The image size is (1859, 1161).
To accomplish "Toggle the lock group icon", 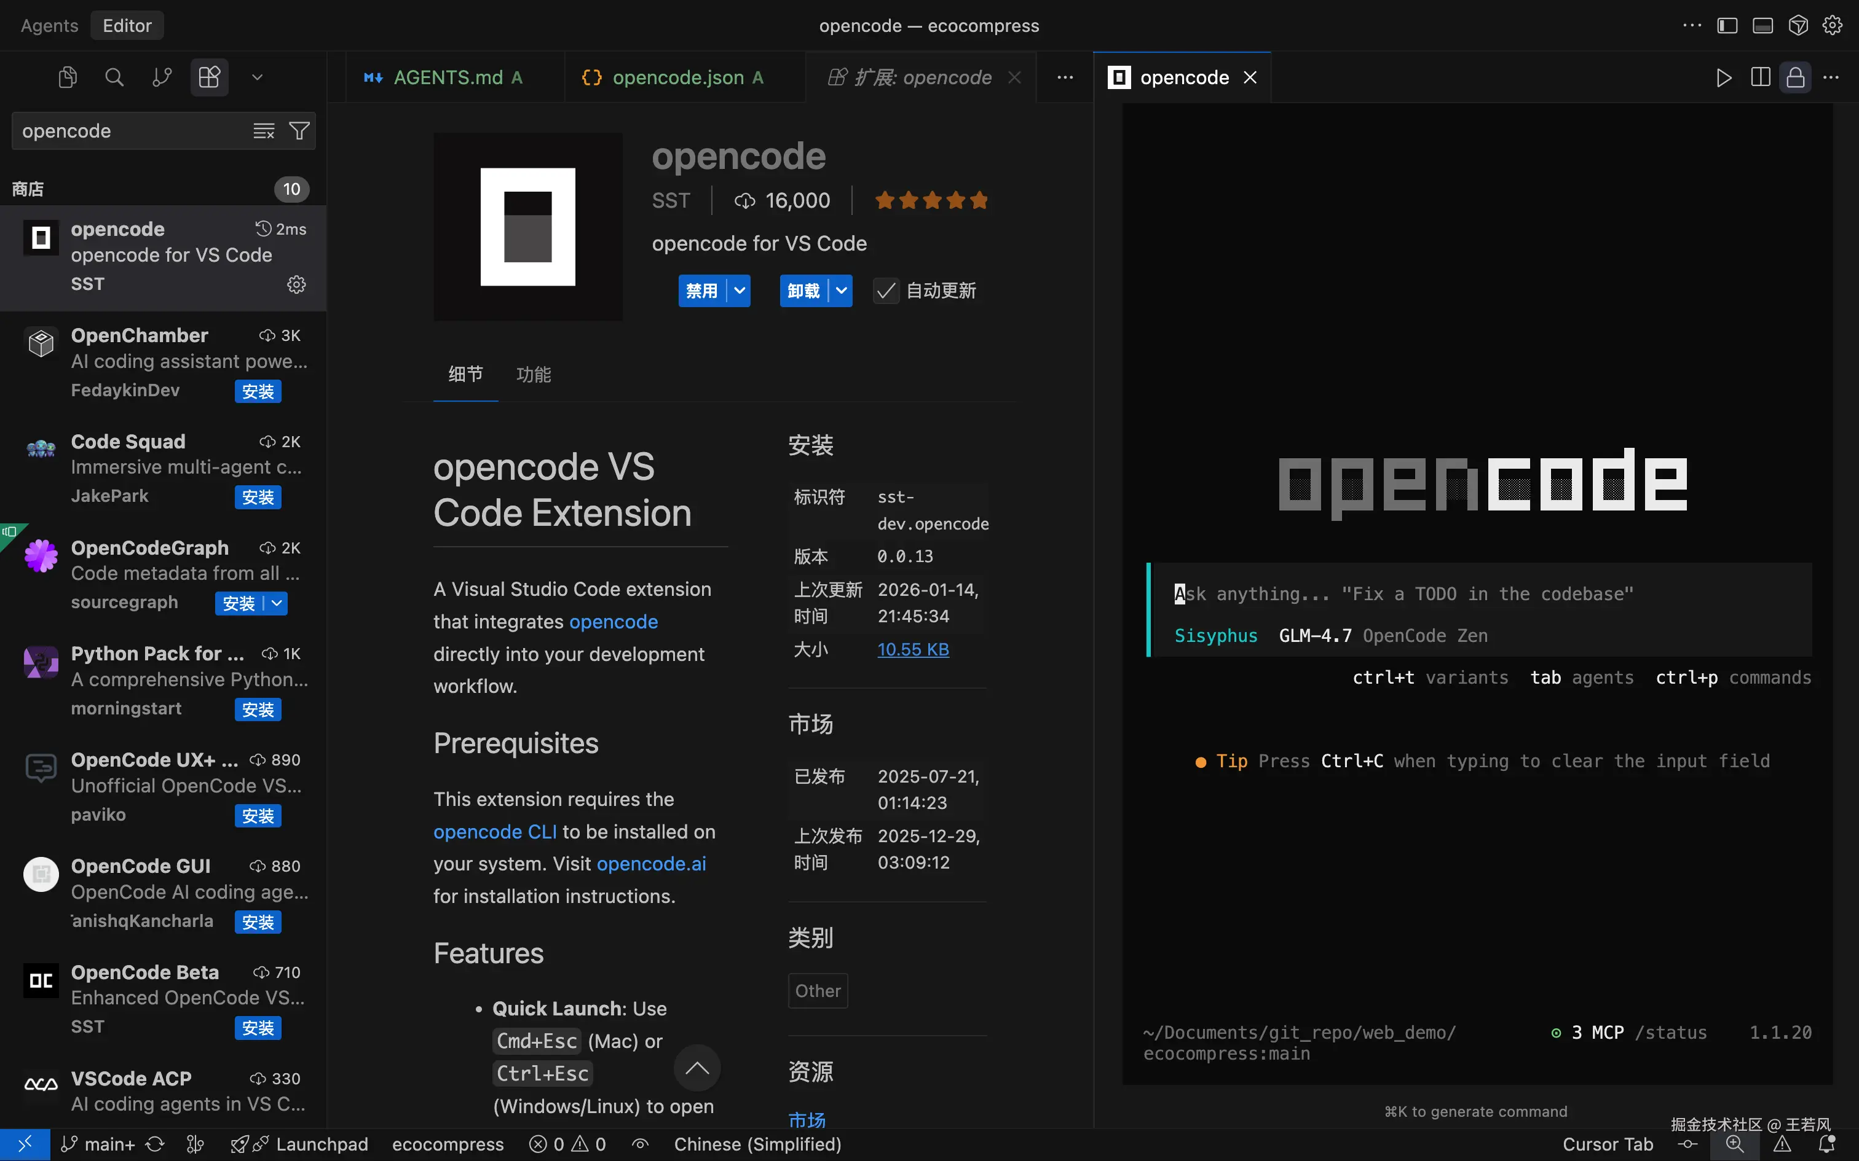I will pos(1795,77).
